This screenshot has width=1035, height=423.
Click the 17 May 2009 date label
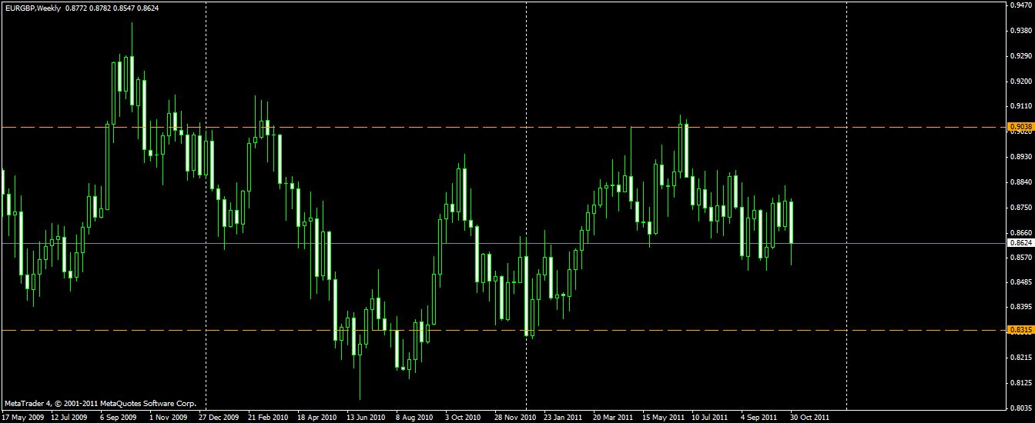(x=22, y=418)
